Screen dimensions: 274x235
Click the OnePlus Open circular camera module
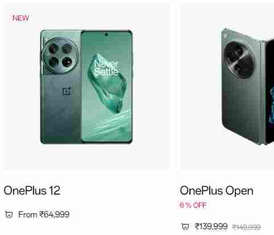click(239, 59)
